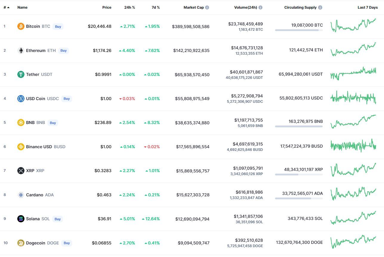Click the Buy button for Dogecoin
Screen dimensions: 384x257
point(67,243)
